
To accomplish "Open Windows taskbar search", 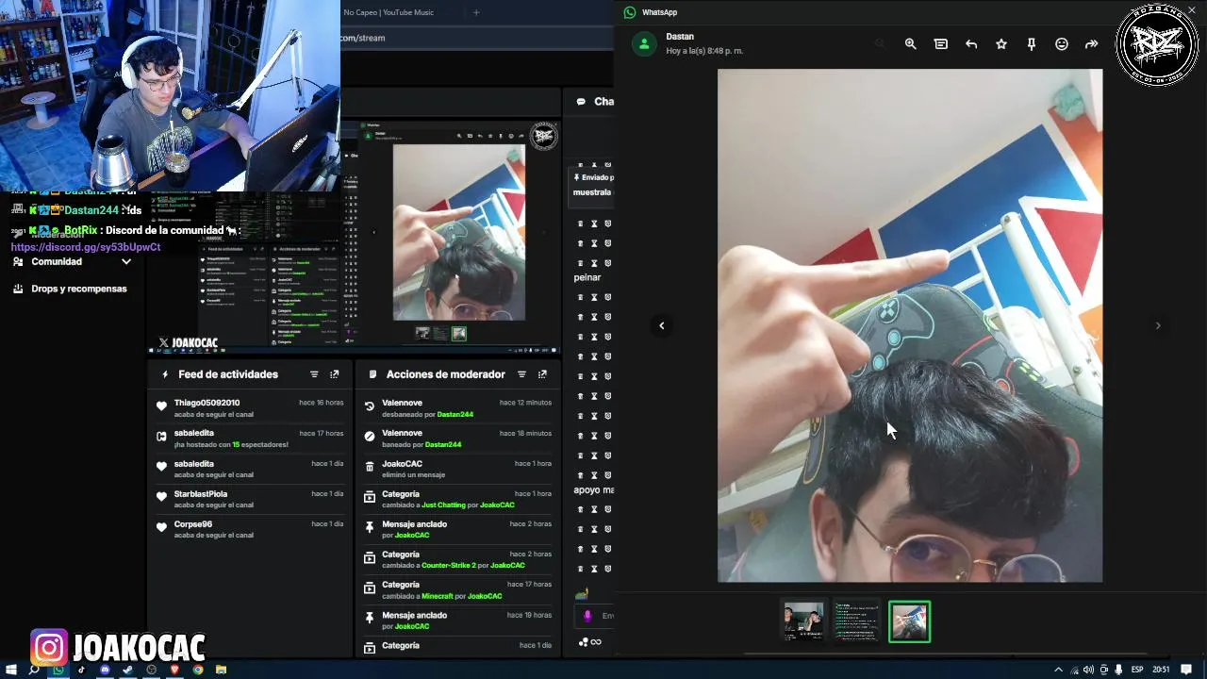I will [35, 670].
